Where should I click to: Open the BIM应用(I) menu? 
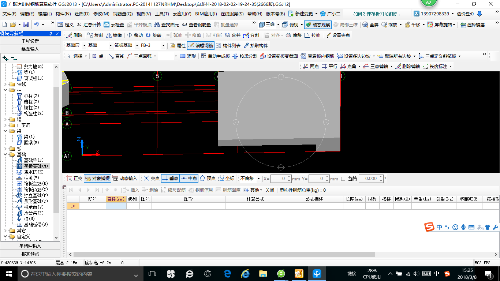tap(206, 14)
